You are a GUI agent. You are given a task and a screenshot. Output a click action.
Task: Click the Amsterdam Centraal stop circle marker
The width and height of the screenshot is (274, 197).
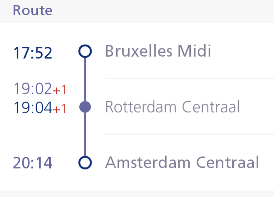click(x=85, y=162)
